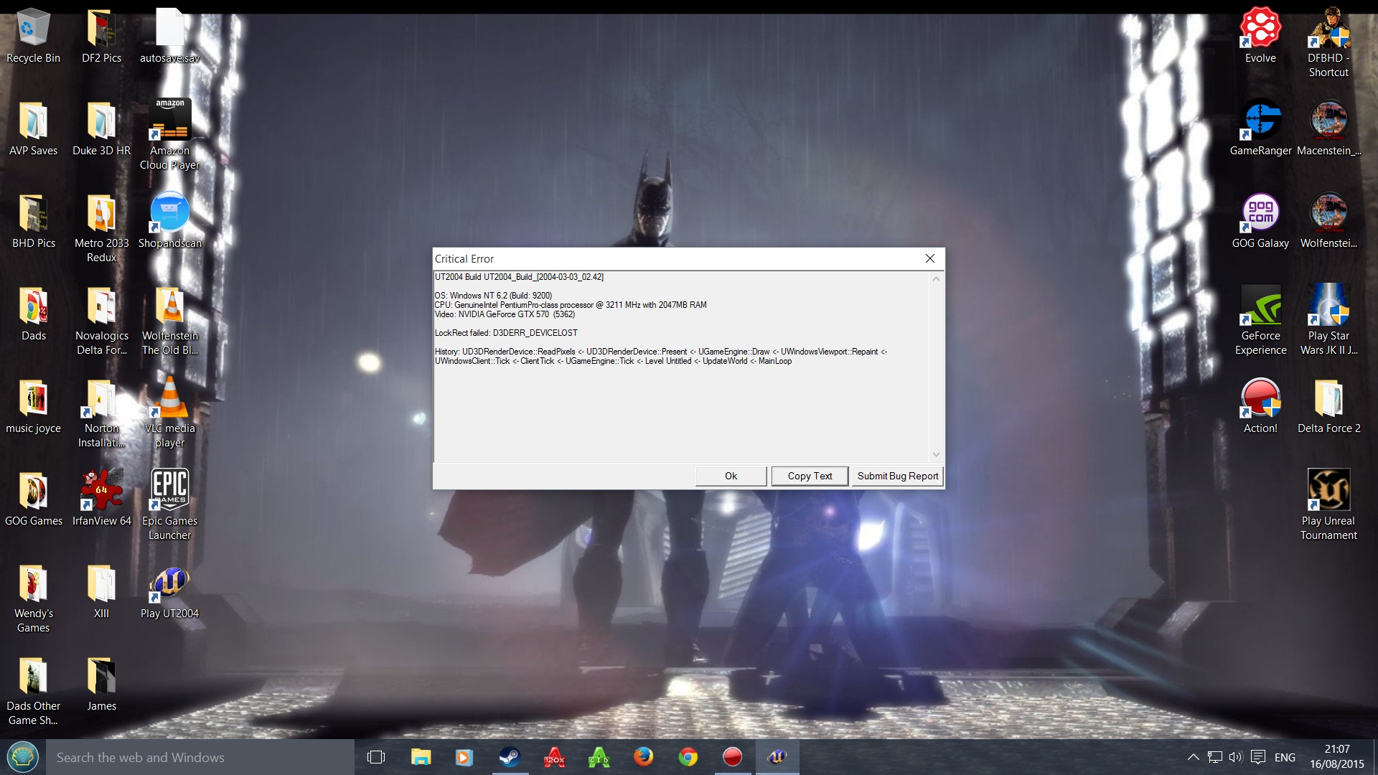Open Chrome from the taskbar
Viewport: 1378px width, 775px height.
pyautogui.click(x=688, y=757)
